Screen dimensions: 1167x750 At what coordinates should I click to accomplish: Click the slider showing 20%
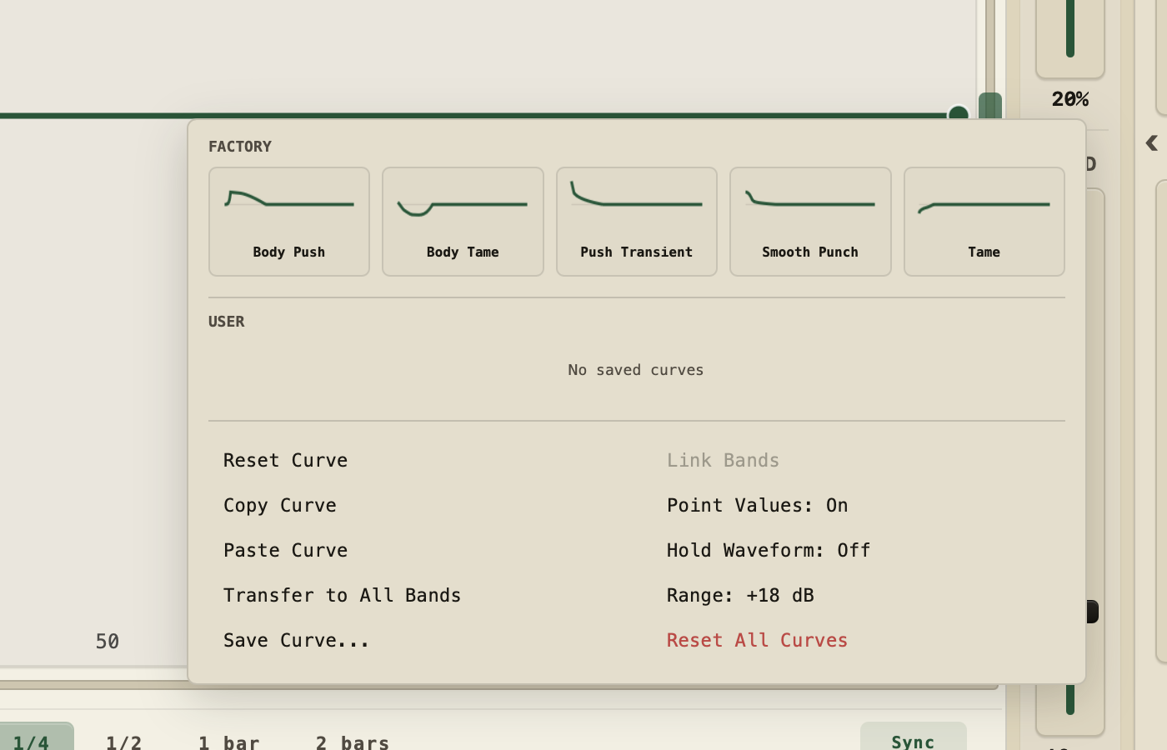coord(1070,38)
